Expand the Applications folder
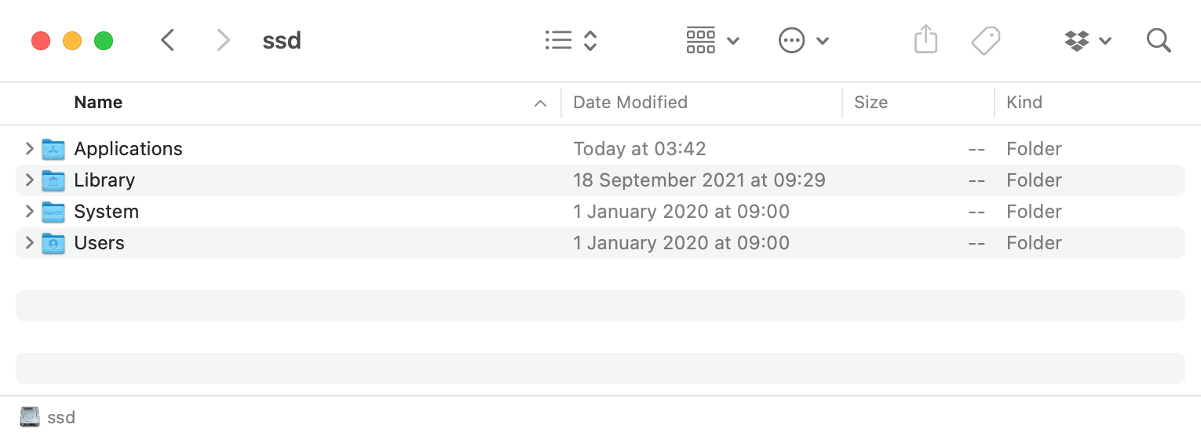 point(29,148)
